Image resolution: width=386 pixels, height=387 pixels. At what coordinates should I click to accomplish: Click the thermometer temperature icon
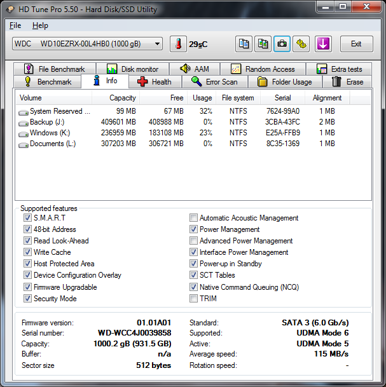click(178, 44)
